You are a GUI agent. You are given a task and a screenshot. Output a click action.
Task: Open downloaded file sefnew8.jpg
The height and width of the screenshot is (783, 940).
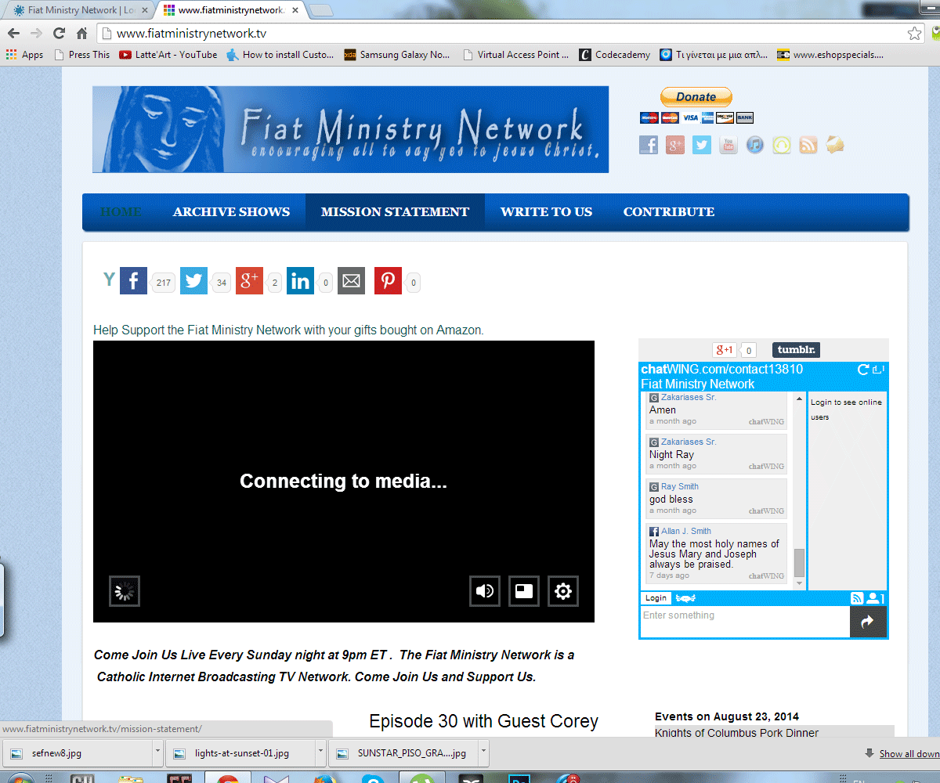pyautogui.click(x=78, y=753)
